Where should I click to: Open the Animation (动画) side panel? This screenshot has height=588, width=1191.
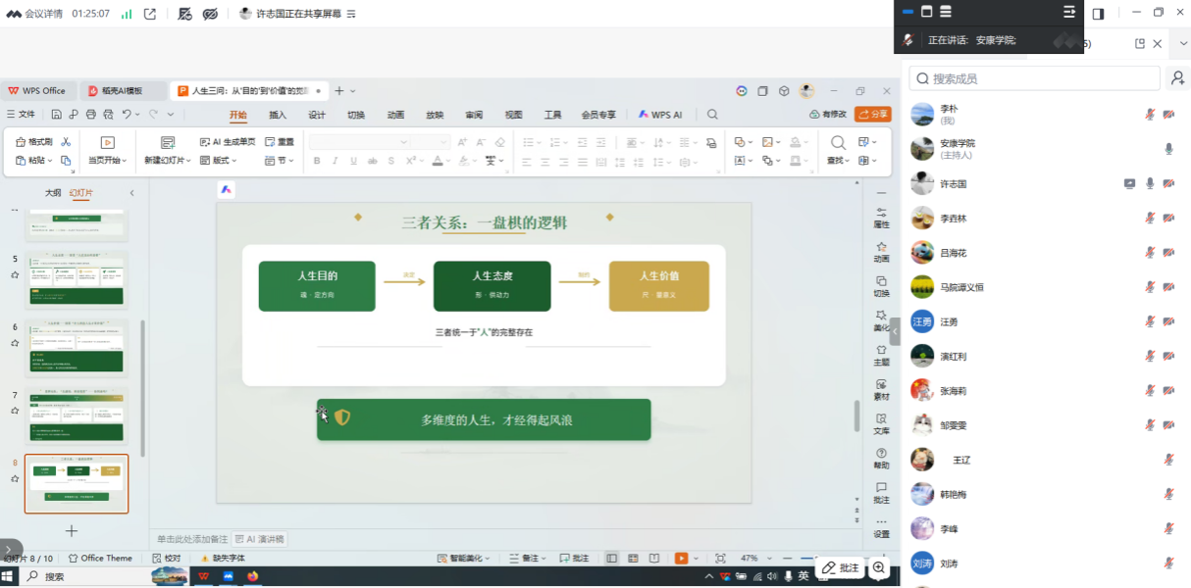881,252
